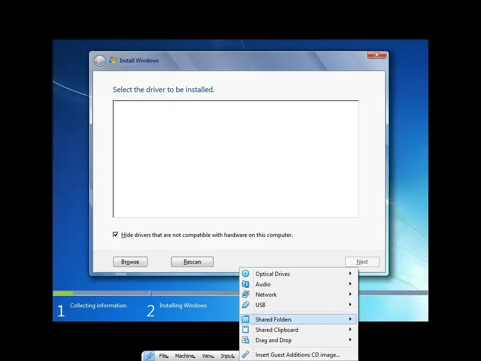Screen dimensions: 481x361
Task: Click 'Select the driver to be installed.' heading
Action: [x=163, y=90]
